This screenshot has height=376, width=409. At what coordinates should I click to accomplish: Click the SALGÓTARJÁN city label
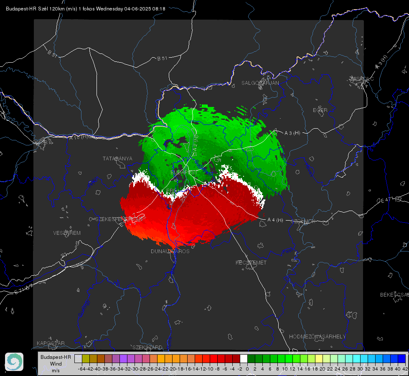pos(260,83)
